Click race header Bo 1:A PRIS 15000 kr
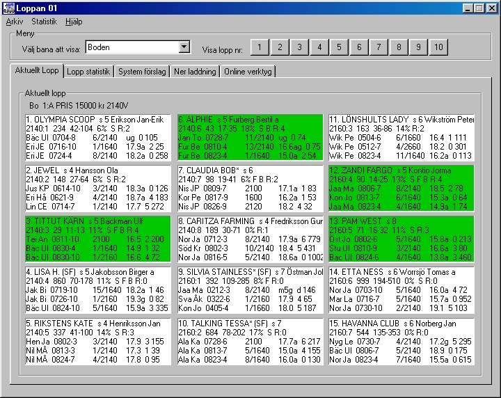 [79, 105]
